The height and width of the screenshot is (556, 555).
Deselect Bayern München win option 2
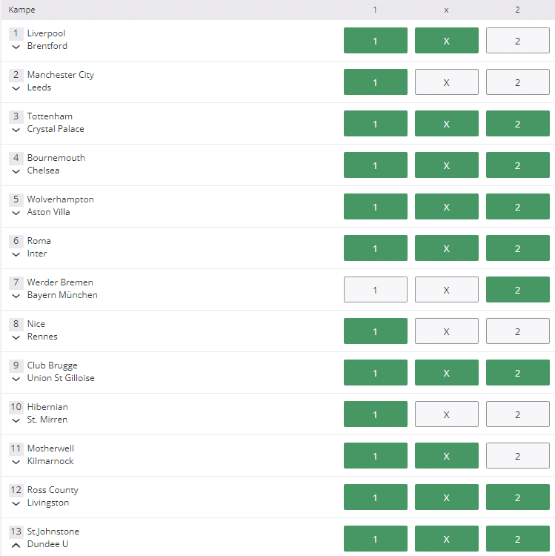pos(517,289)
